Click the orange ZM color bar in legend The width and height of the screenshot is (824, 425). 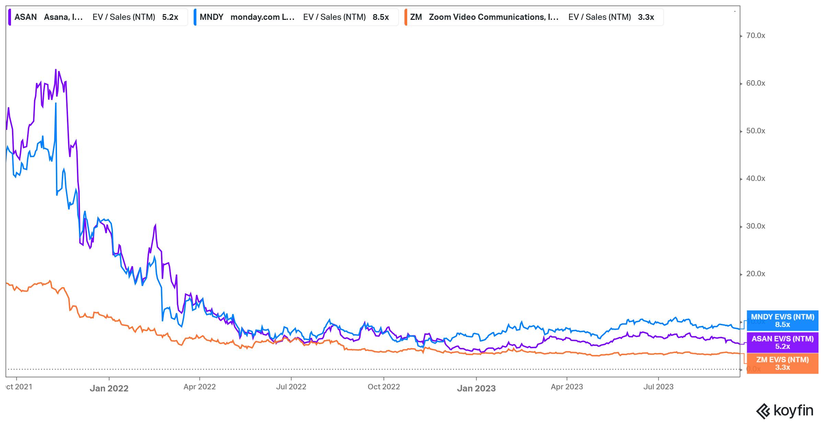406,17
